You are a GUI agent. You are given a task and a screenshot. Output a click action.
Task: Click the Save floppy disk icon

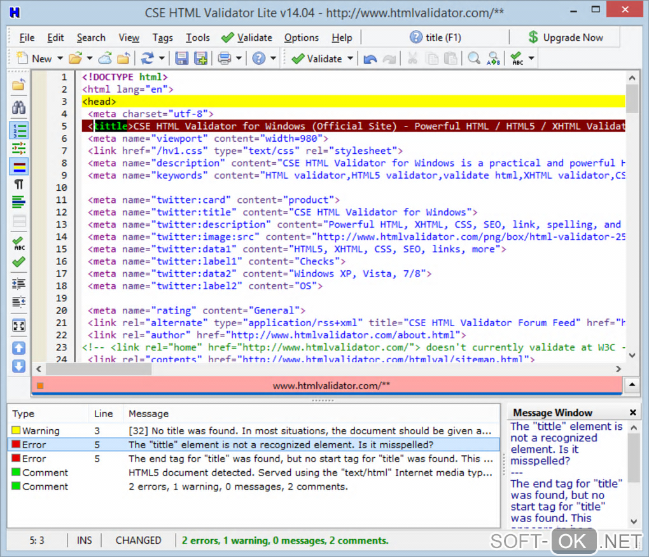tap(182, 58)
